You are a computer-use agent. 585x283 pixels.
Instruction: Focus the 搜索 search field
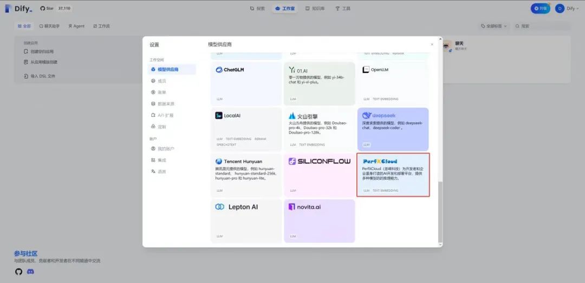pos(542,26)
